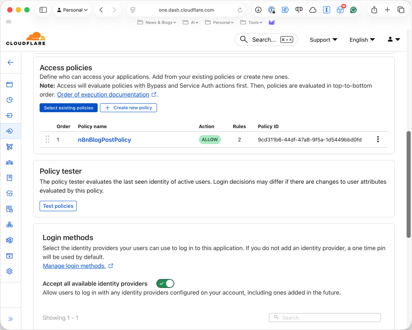The width and height of the screenshot is (412, 330).
Task: Click Select existing policies button
Action: pos(69,108)
